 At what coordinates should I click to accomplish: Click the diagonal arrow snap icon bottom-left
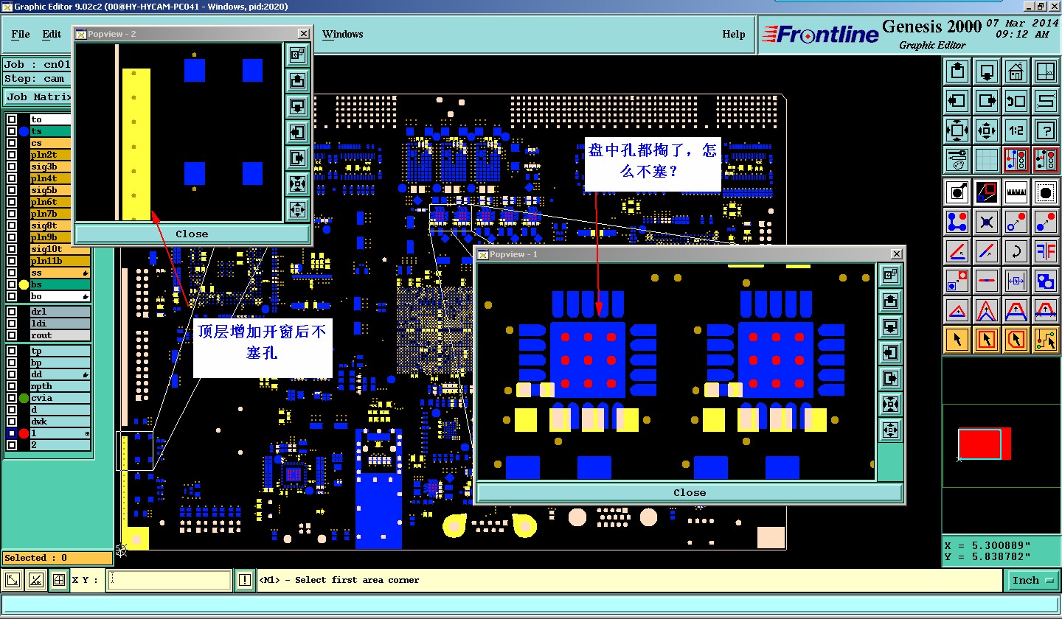pos(13,581)
